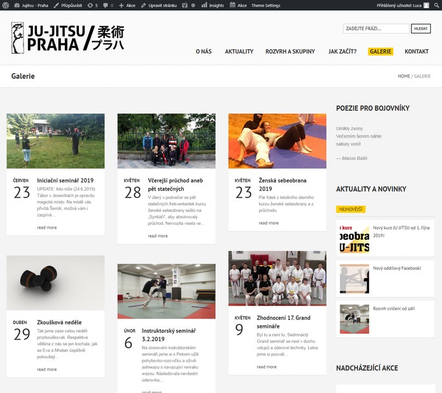Open the Iniciační seminář 2019 photo

56,141
